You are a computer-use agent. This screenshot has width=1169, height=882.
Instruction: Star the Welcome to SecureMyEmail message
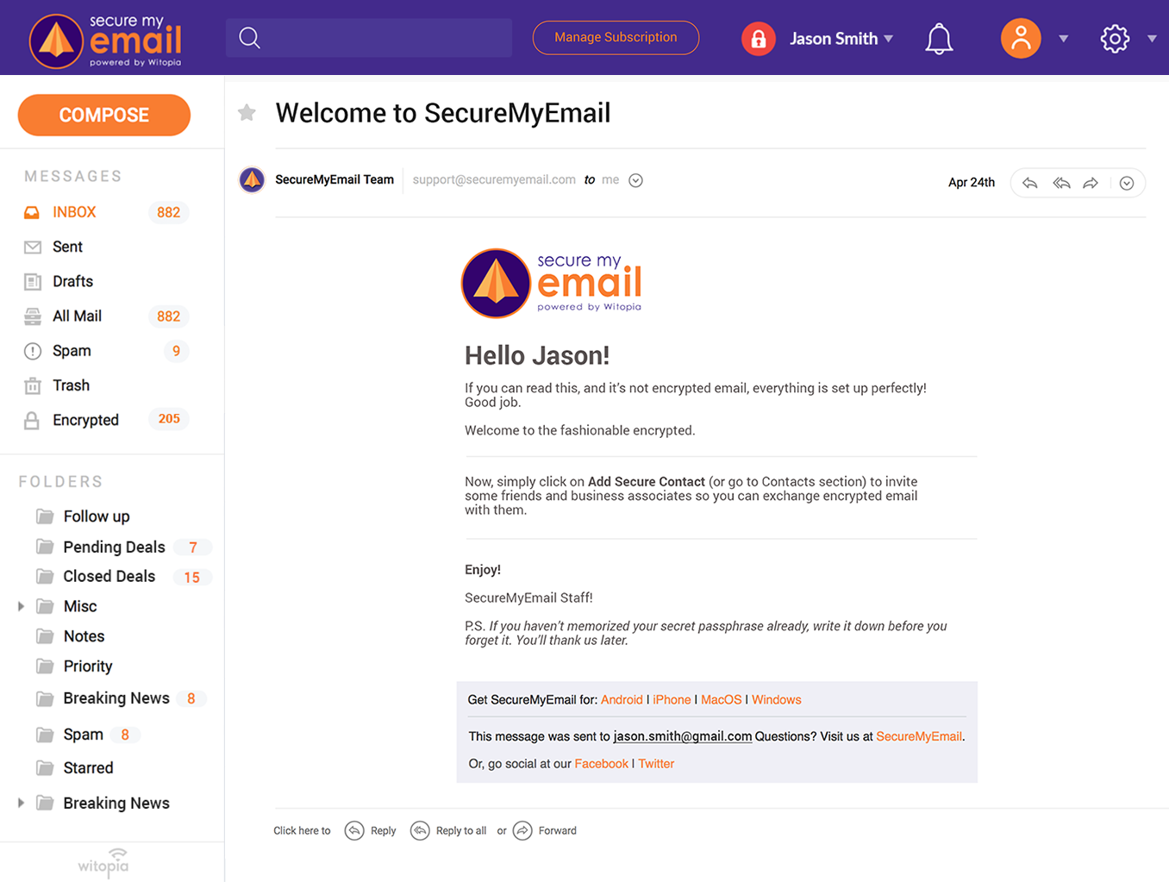(247, 113)
